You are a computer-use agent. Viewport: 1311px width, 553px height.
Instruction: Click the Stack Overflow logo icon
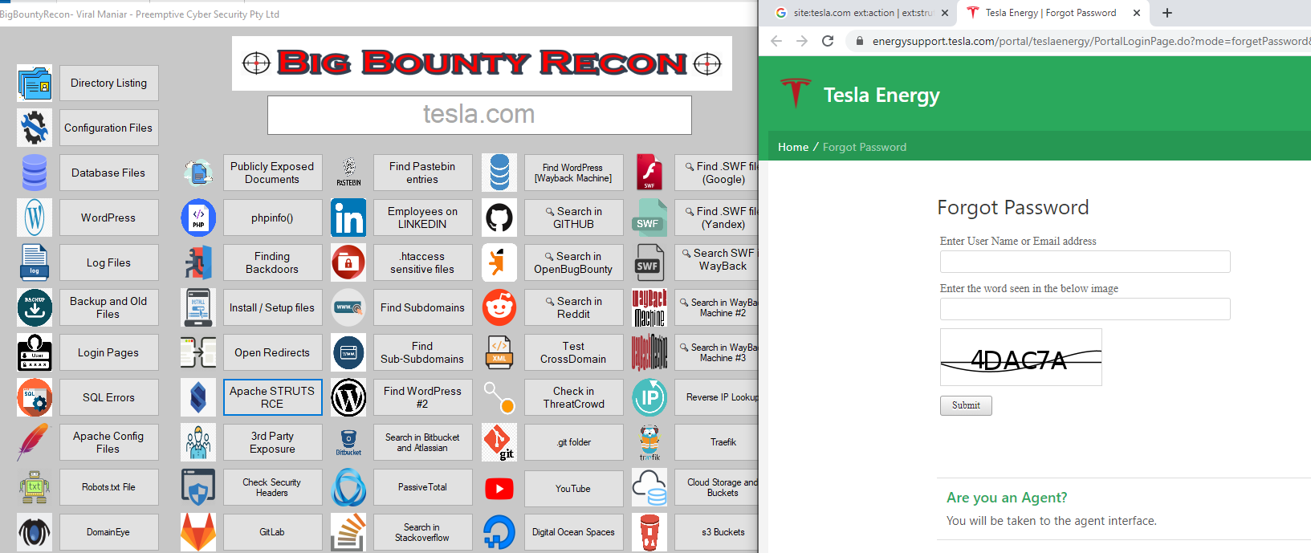pos(348,532)
